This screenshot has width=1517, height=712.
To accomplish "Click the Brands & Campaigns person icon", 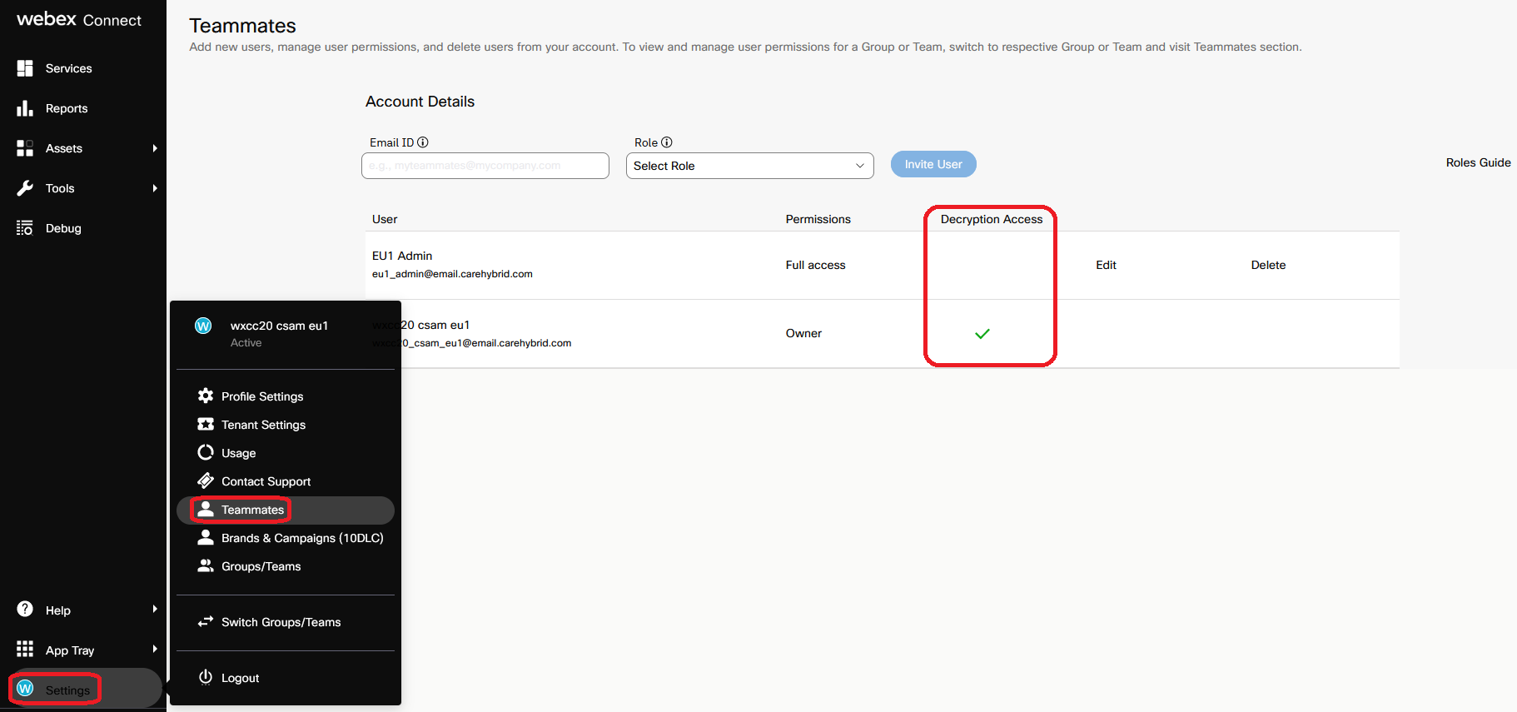I will pos(206,537).
